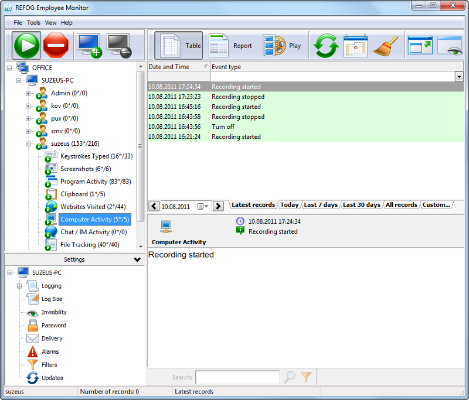Expand the Admin user node
The width and height of the screenshot is (469, 400).
click(x=28, y=94)
